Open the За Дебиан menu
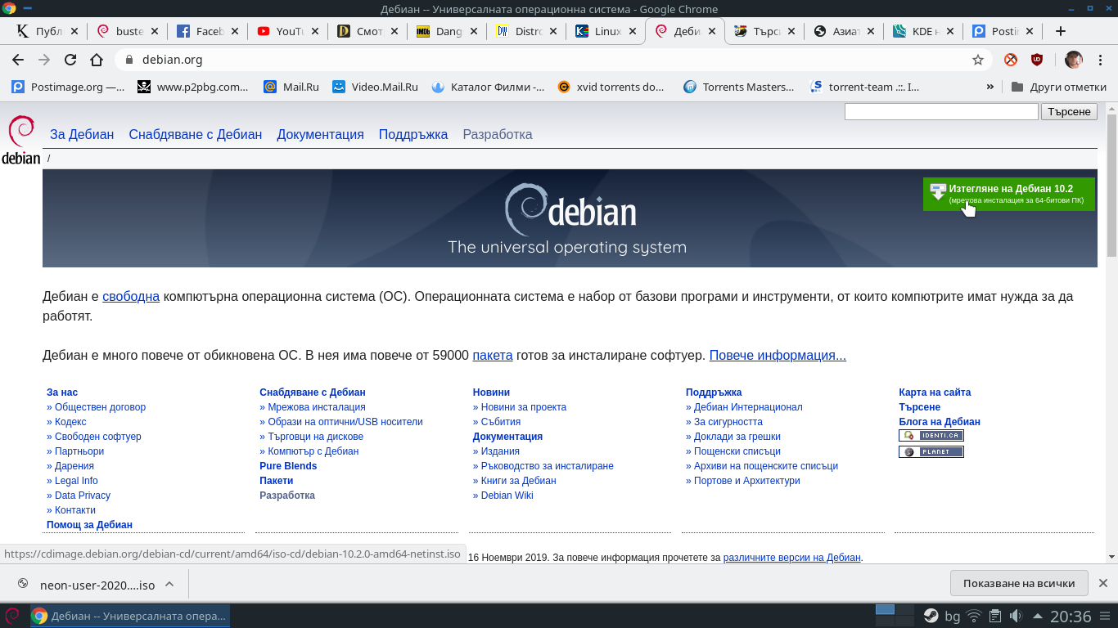1118x628 pixels. tap(82, 135)
